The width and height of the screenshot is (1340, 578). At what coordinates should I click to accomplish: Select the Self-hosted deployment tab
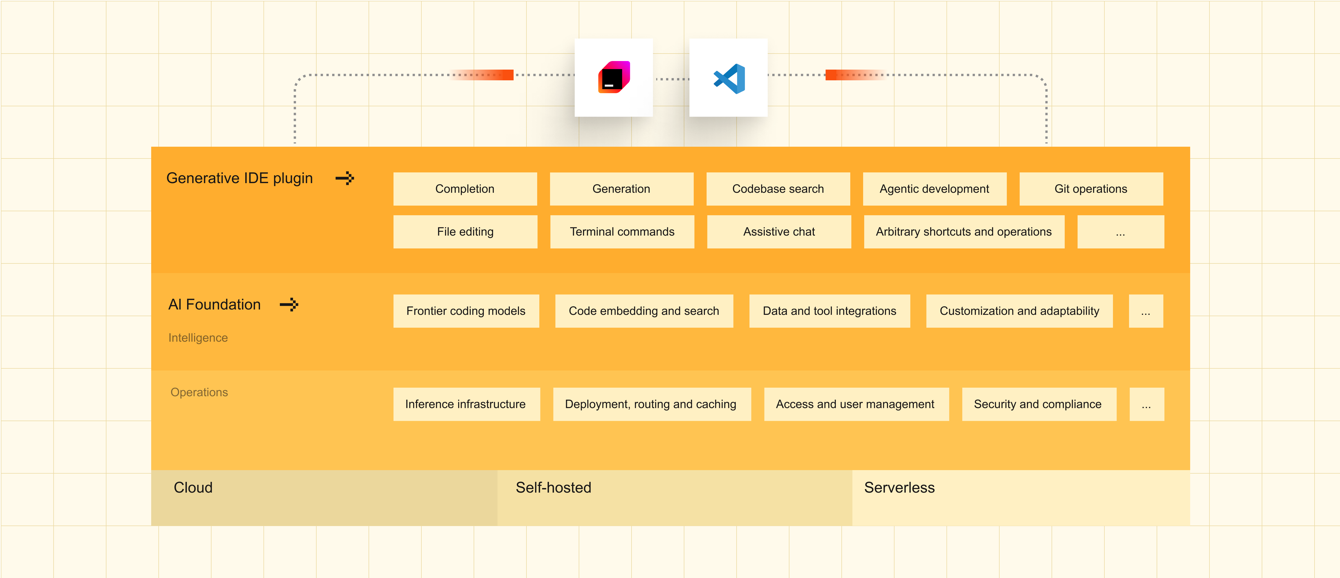click(x=674, y=497)
